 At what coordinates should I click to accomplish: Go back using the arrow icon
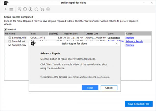point(6,9)
